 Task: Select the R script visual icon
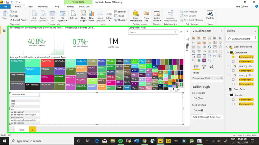209,56
